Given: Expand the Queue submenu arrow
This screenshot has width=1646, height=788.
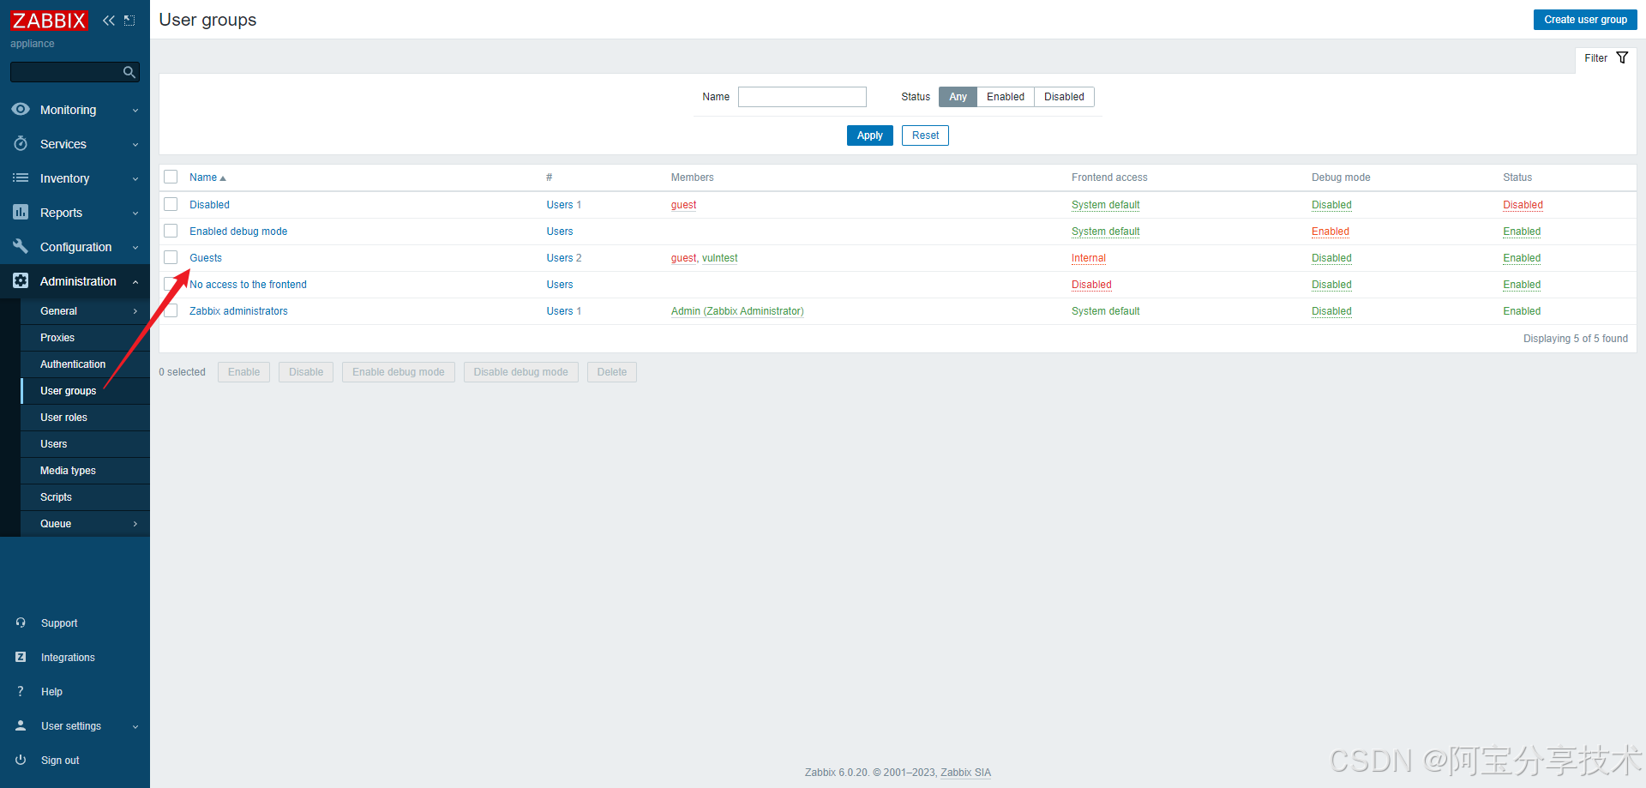Looking at the screenshot, I should (135, 524).
